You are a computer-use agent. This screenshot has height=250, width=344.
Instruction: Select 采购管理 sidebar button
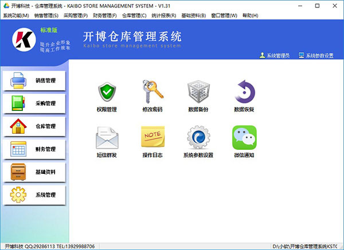(x=34, y=104)
